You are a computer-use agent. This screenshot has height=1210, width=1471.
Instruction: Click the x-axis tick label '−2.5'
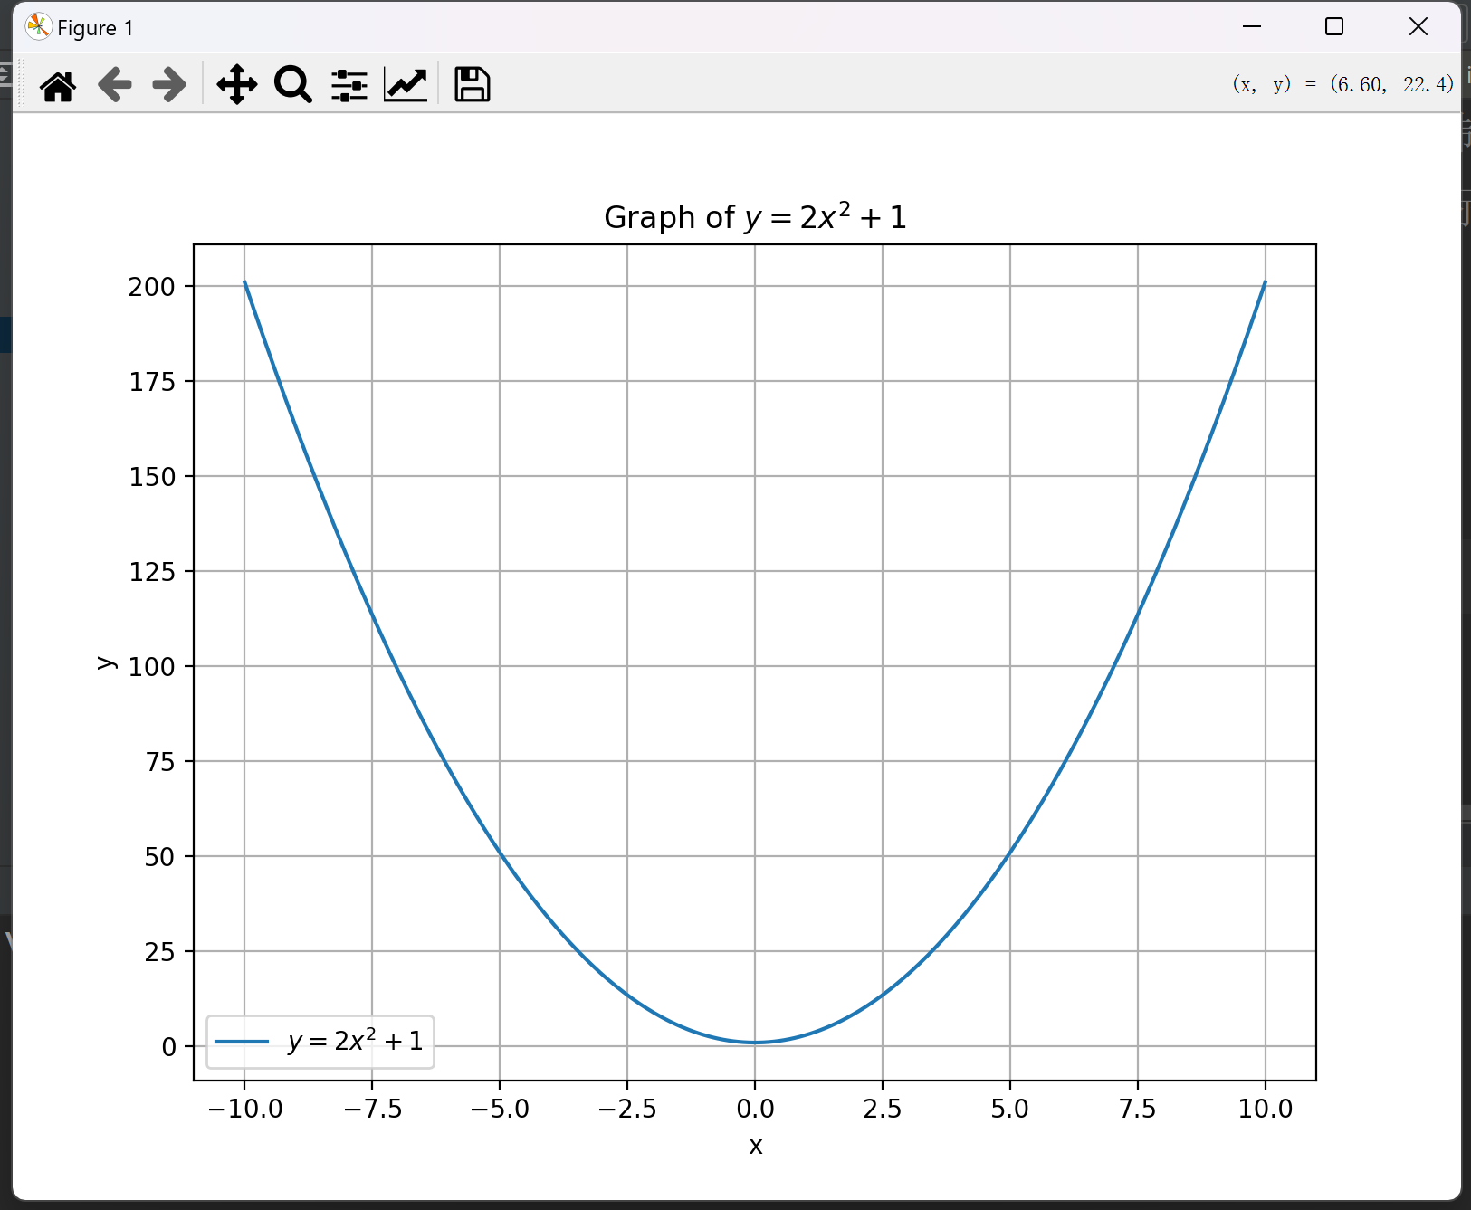[x=627, y=1109]
